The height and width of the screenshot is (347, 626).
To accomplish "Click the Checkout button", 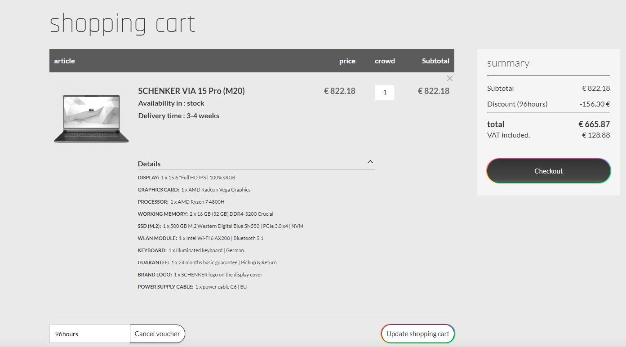I will [x=548, y=171].
